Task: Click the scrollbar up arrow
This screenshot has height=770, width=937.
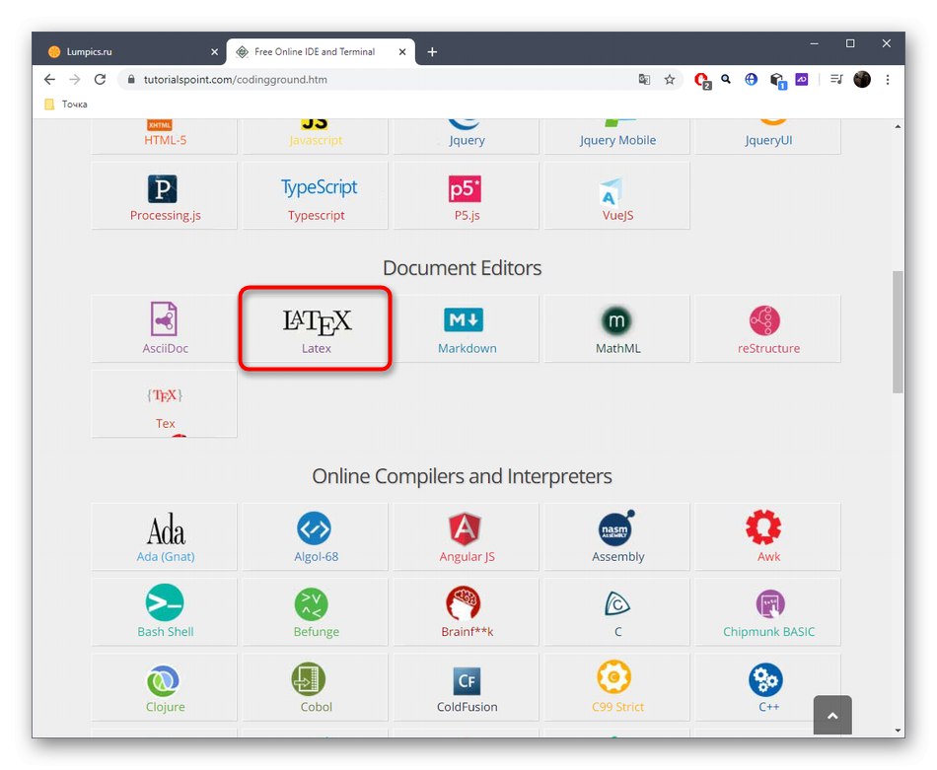Action: click(x=898, y=126)
